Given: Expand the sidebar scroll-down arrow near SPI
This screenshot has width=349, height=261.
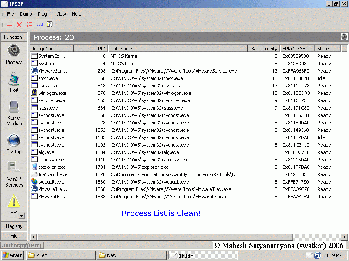Looking at the screenshot, I should click(x=22, y=215).
